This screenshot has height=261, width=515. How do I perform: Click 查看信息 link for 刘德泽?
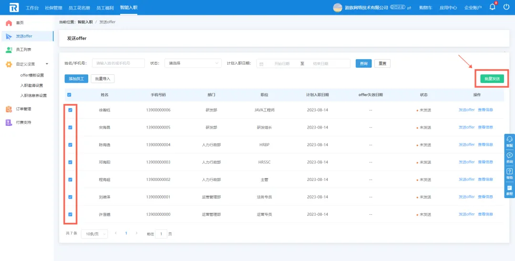click(x=485, y=197)
